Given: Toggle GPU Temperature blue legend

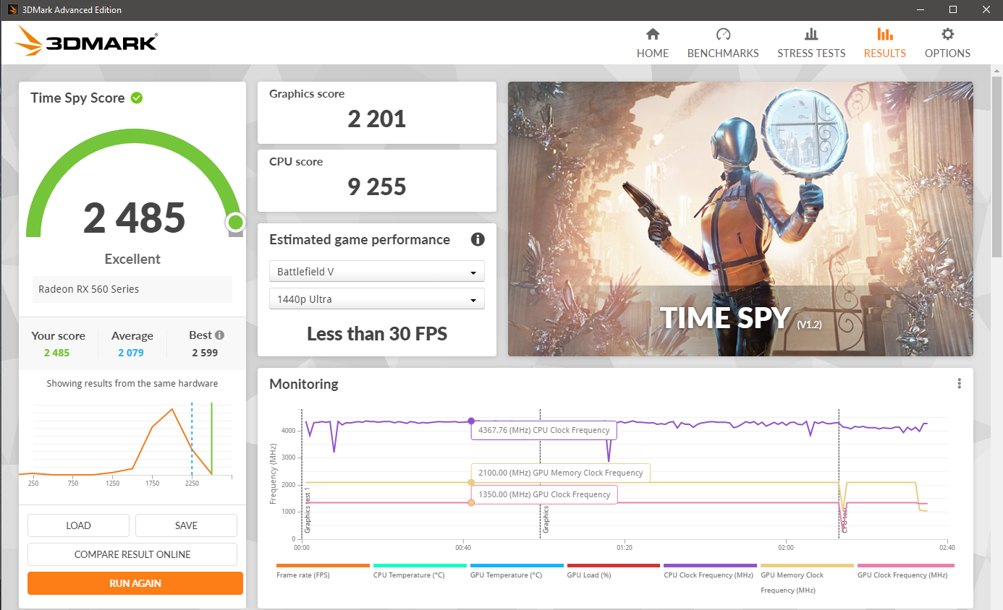Looking at the screenshot, I should (517, 571).
